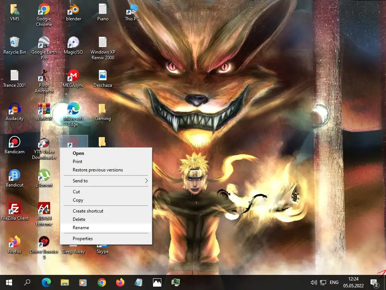Image resolution: width=386 pixels, height=290 pixels.
Task: Click the volume speaker tray icon
Action: [x=314, y=282]
